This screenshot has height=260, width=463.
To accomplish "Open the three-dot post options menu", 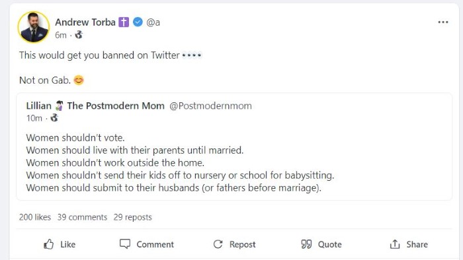I will pyautogui.click(x=443, y=22).
